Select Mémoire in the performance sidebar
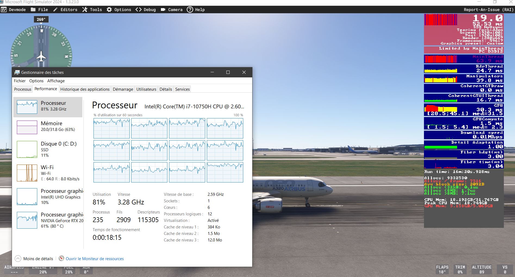The height and width of the screenshot is (277, 515). click(48, 127)
